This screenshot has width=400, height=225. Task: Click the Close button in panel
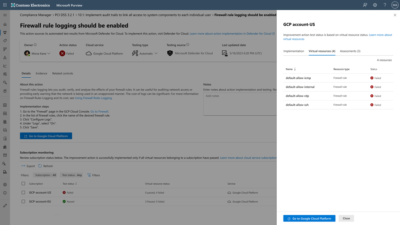[346, 218]
